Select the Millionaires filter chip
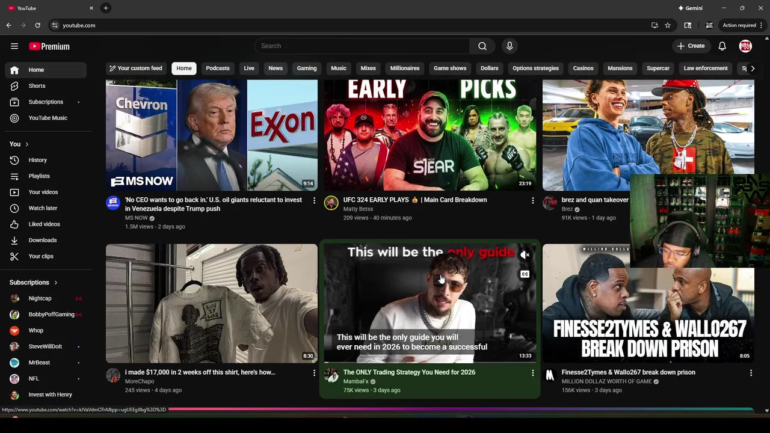Viewport: 770px width, 433px height. 405,69
